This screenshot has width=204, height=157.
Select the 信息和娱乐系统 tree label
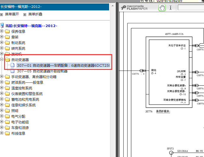click(x=23, y=105)
